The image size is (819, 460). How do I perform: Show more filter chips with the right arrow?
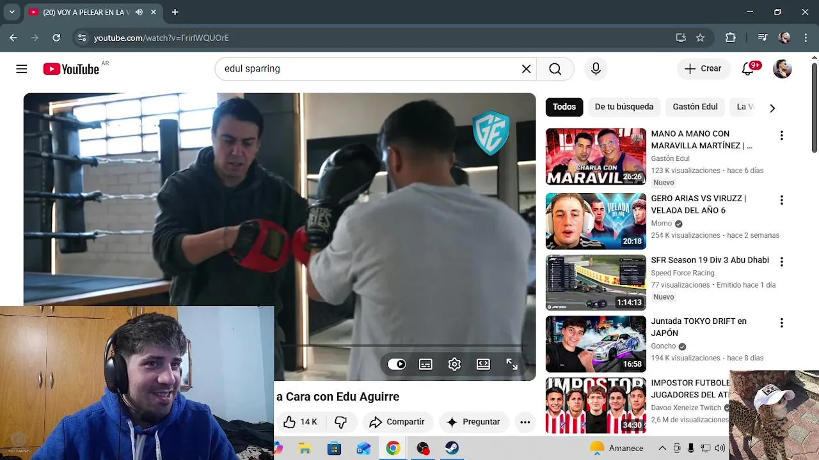pos(772,108)
